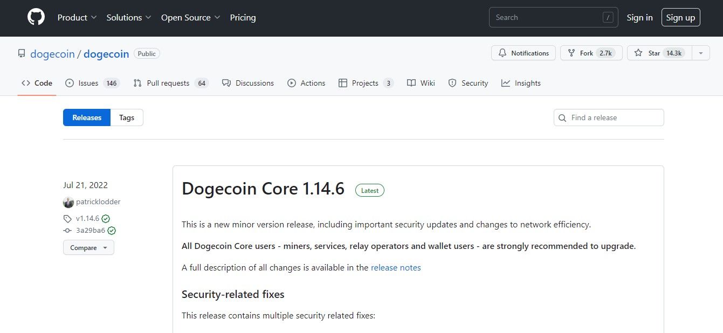Viewport: 723px width, 333px height.
Task: Click the pull request branch icon
Action: pos(137,83)
